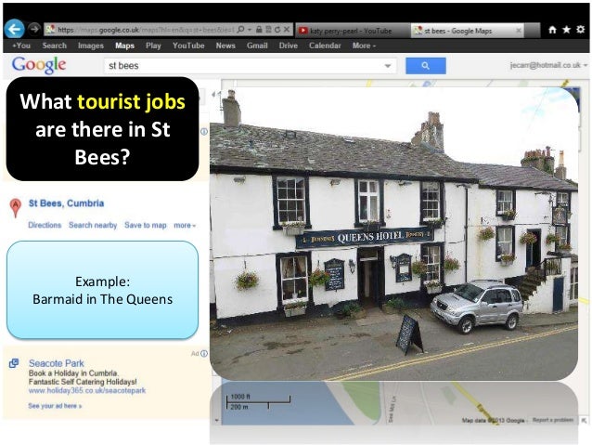Switch to the katy perry-pearl YouTube tab

tap(351, 30)
